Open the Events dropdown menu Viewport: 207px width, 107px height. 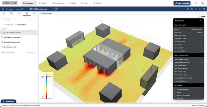85,3
